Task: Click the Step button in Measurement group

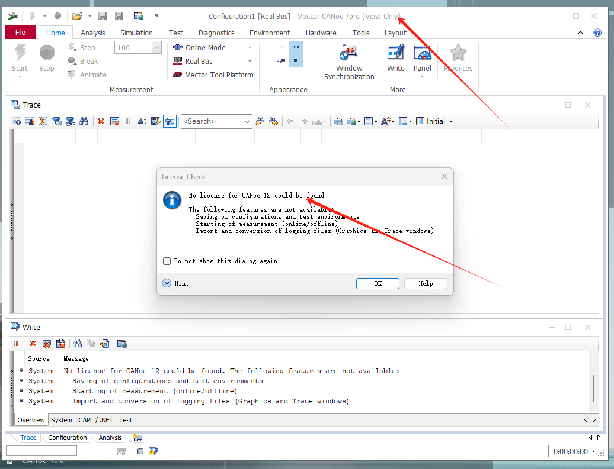Action: (x=81, y=48)
